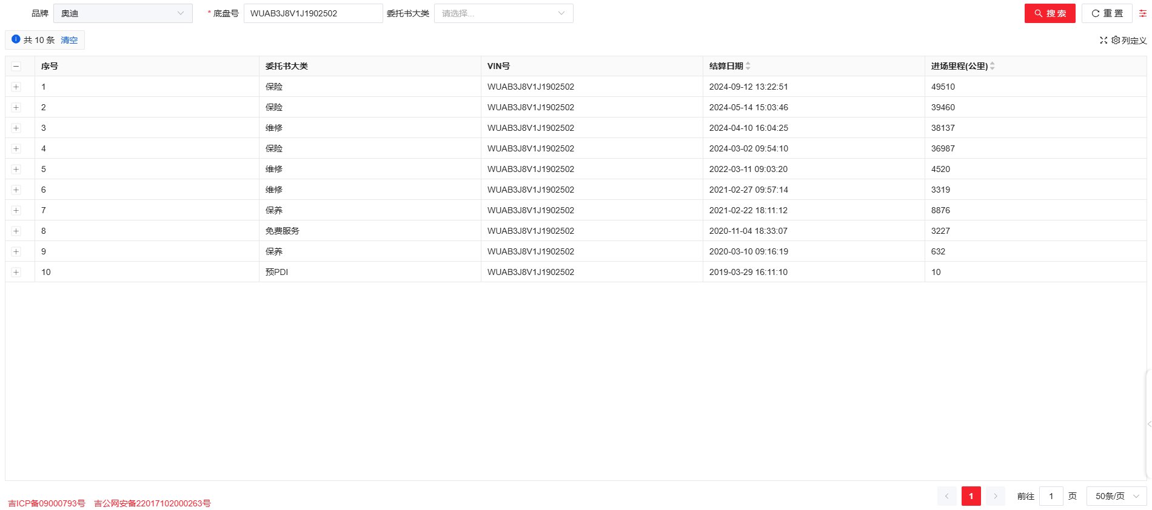Image resolution: width=1152 pixels, height=510 pixels.
Task: Open the 品牌 dropdown showing 奥迪
Action: [x=122, y=13]
